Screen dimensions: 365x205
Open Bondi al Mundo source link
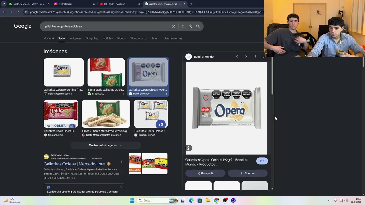(x=204, y=57)
